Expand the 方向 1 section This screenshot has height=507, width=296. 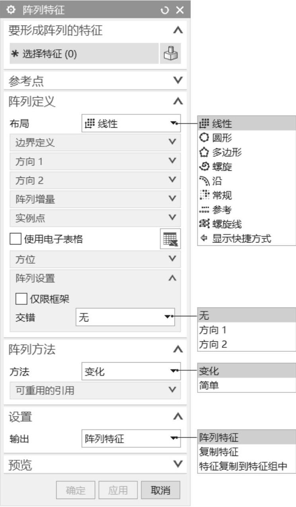[x=95, y=162]
